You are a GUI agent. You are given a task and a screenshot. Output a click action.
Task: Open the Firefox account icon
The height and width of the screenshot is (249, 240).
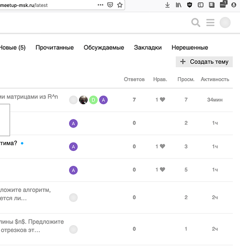click(234, 5)
